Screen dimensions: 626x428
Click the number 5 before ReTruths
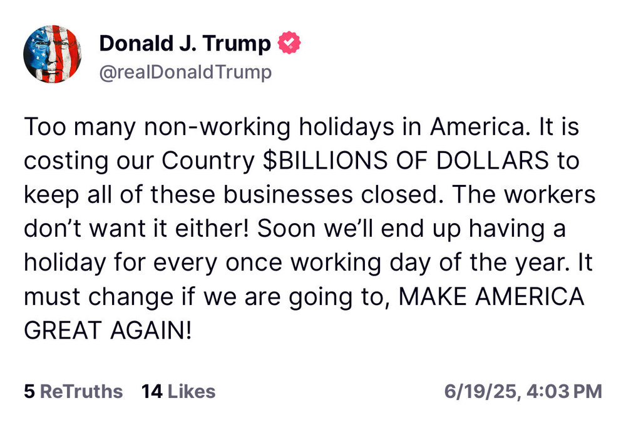tap(29, 392)
